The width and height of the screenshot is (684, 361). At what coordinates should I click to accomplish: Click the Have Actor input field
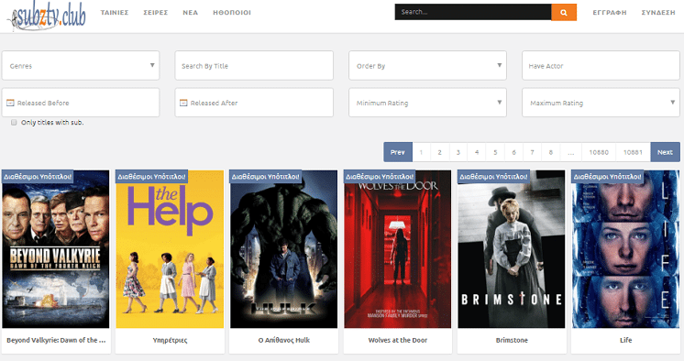[x=601, y=65]
